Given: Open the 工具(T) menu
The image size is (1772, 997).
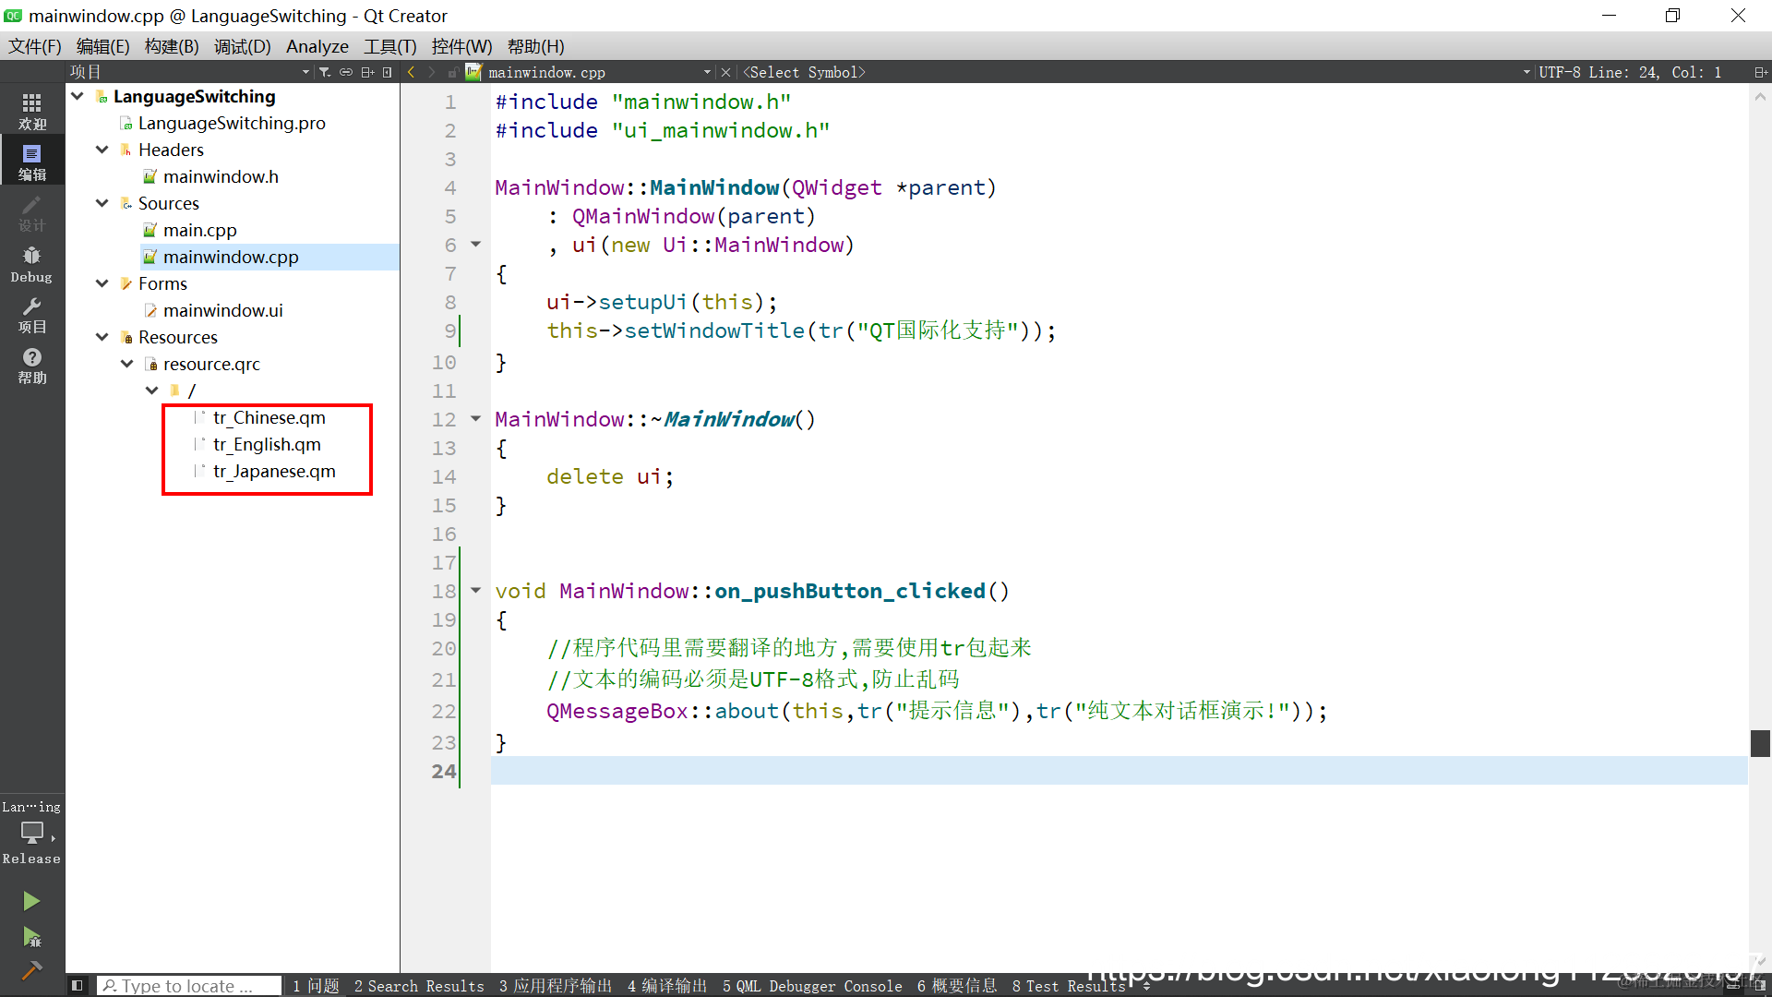Looking at the screenshot, I should [390, 46].
